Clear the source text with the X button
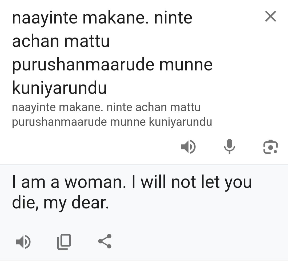 tap(270, 17)
